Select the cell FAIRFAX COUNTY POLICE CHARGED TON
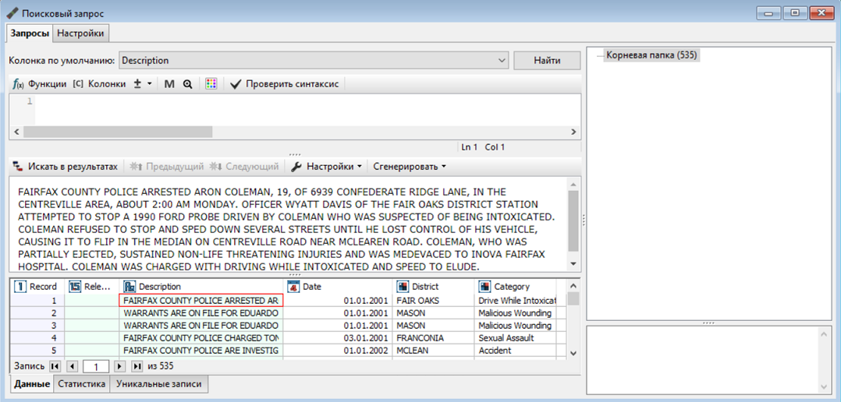The height and width of the screenshot is (402, 841). click(x=201, y=338)
